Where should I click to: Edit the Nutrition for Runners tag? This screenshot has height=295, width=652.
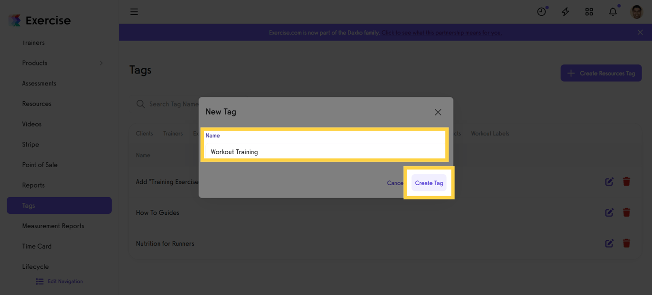tap(609, 243)
